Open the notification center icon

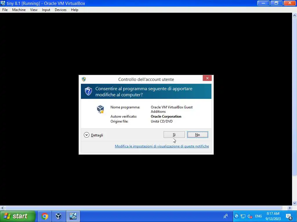(x=289, y=217)
